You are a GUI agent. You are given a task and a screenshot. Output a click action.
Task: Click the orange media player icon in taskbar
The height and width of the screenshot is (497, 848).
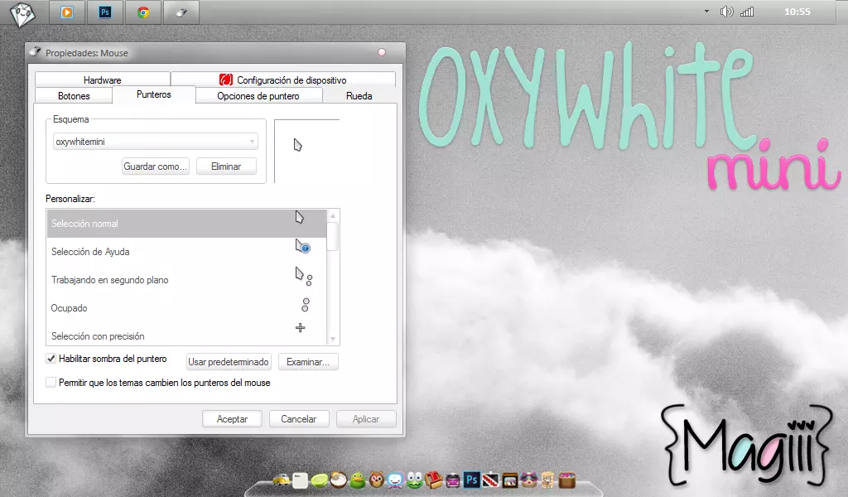[66, 12]
